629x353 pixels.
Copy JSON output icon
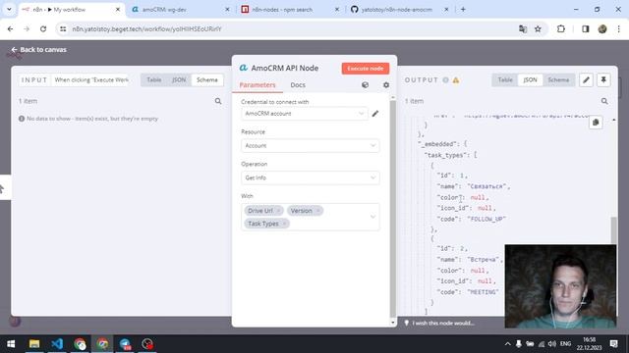596,123
